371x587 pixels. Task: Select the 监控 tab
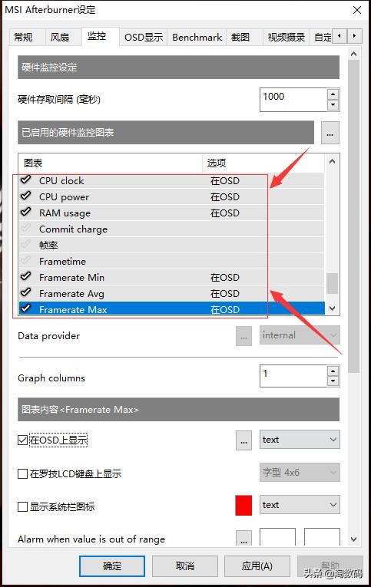tap(100, 36)
